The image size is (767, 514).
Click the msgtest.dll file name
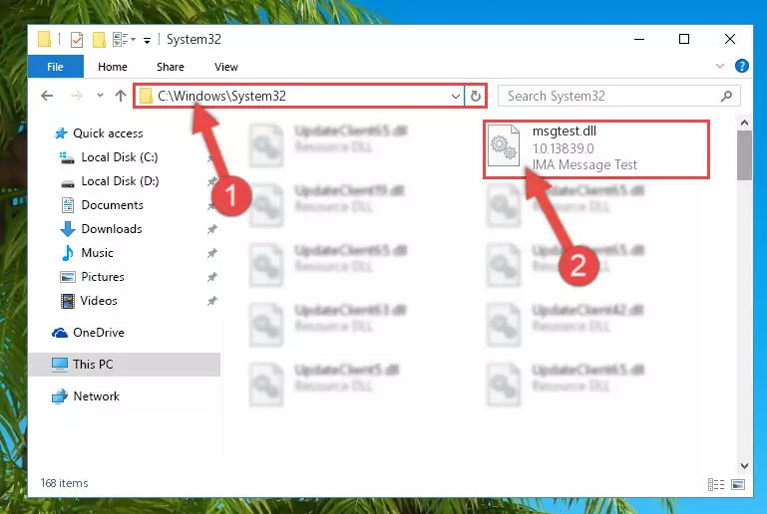click(x=564, y=130)
